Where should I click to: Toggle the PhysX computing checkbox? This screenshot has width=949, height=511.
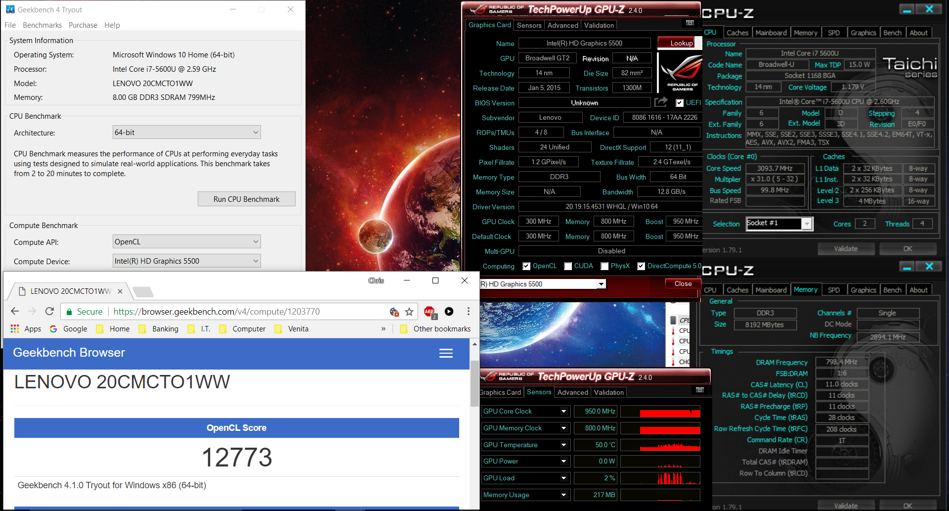click(604, 266)
